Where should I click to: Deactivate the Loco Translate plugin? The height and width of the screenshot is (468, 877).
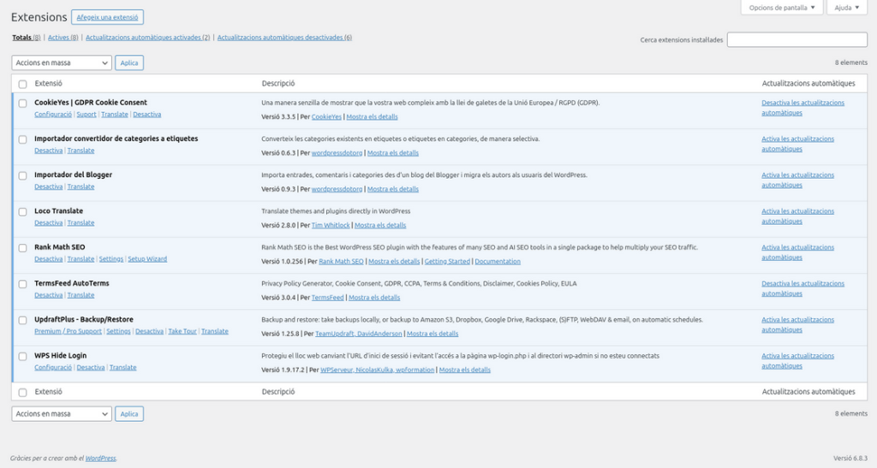48,223
